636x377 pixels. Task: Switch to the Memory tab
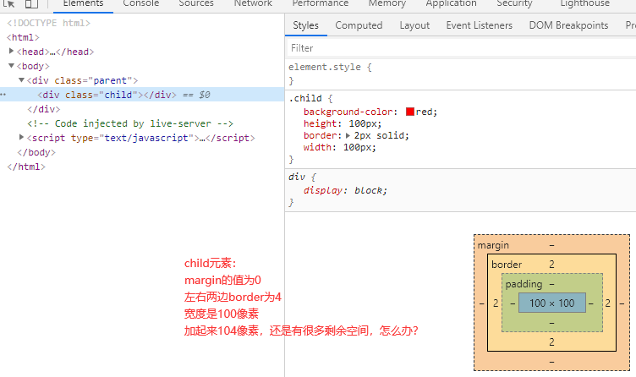(387, 3)
